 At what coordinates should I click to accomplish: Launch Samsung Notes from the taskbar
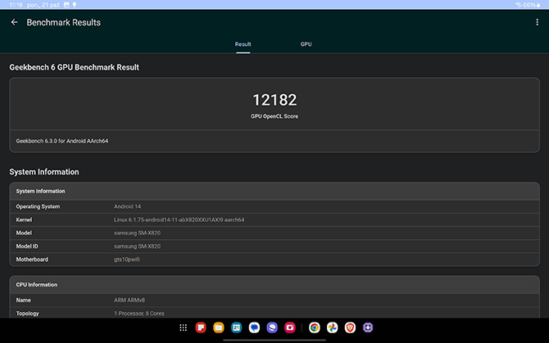(x=201, y=327)
